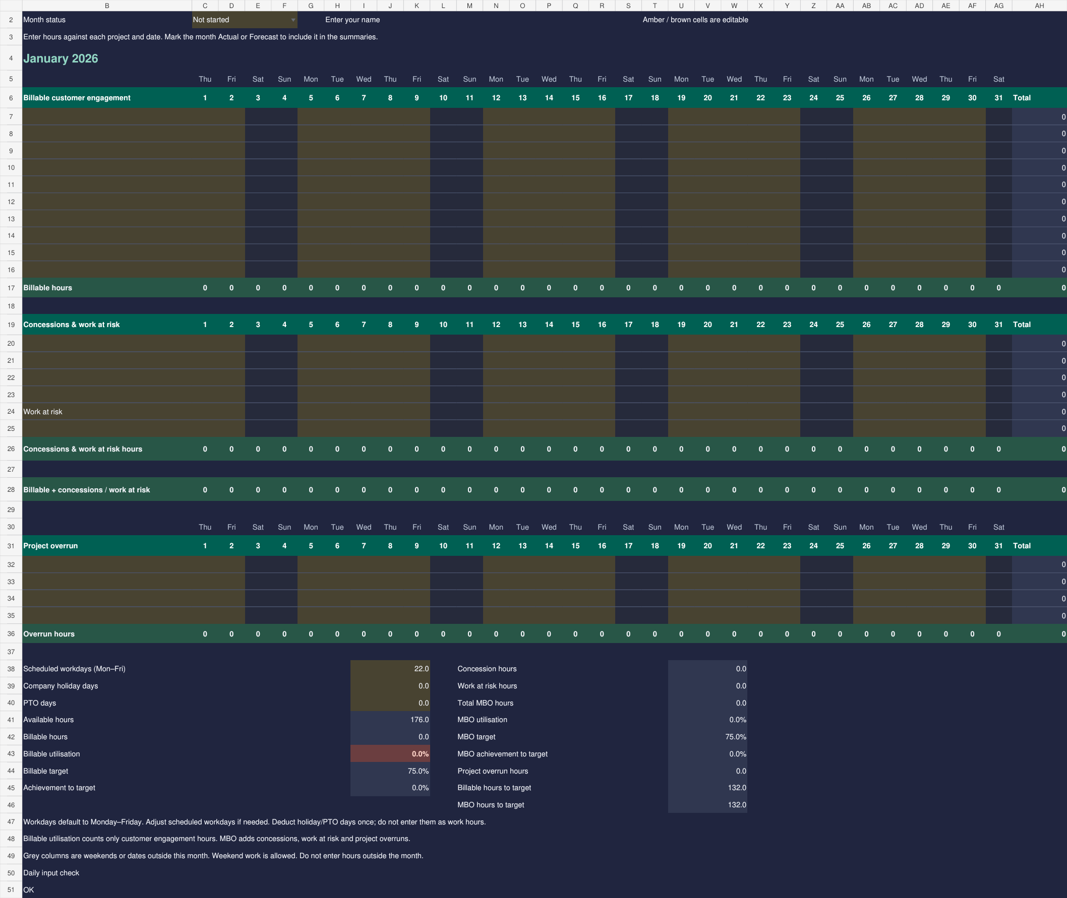
Task: Select the 'Enter your name' cell
Action: (352, 20)
